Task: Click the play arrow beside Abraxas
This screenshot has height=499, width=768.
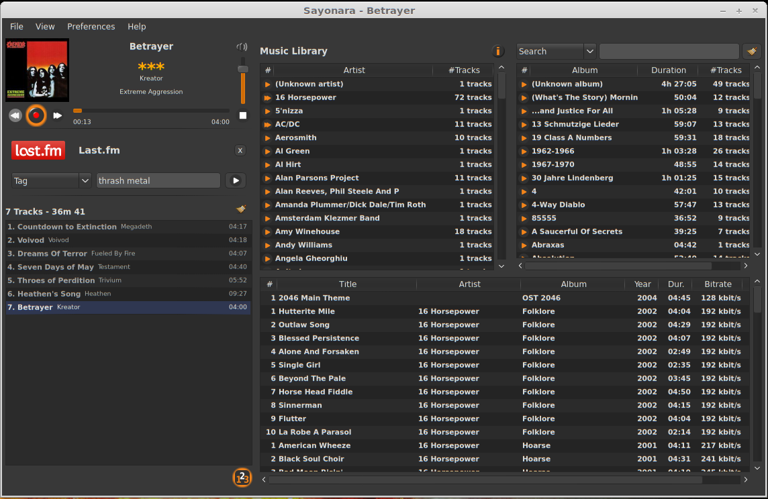Action: tap(524, 245)
